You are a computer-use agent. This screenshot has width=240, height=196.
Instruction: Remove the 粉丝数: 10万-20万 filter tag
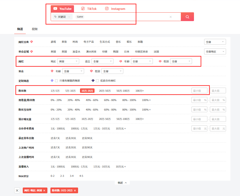tap(75, 190)
